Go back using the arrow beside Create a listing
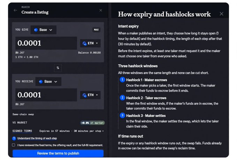 pyautogui.click(x=15, y=10)
